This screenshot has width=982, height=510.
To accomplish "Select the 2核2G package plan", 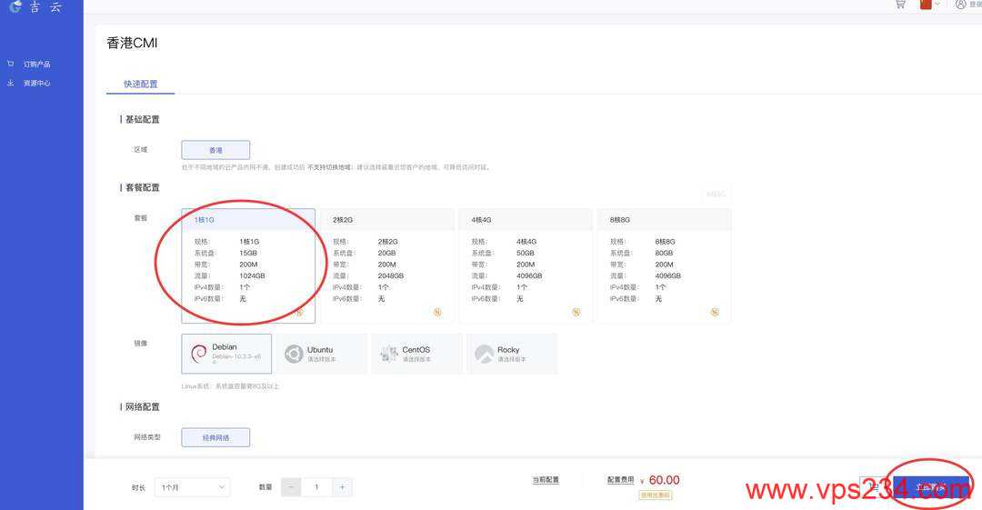I will click(x=388, y=265).
